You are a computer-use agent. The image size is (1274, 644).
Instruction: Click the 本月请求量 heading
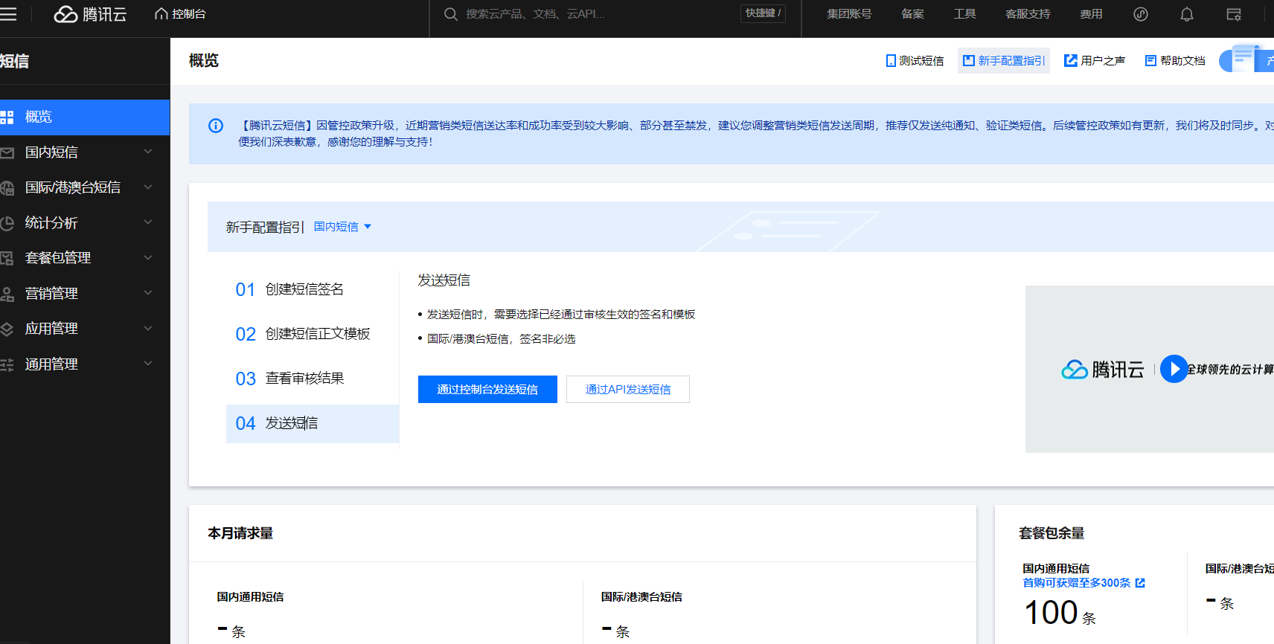pos(240,533)
